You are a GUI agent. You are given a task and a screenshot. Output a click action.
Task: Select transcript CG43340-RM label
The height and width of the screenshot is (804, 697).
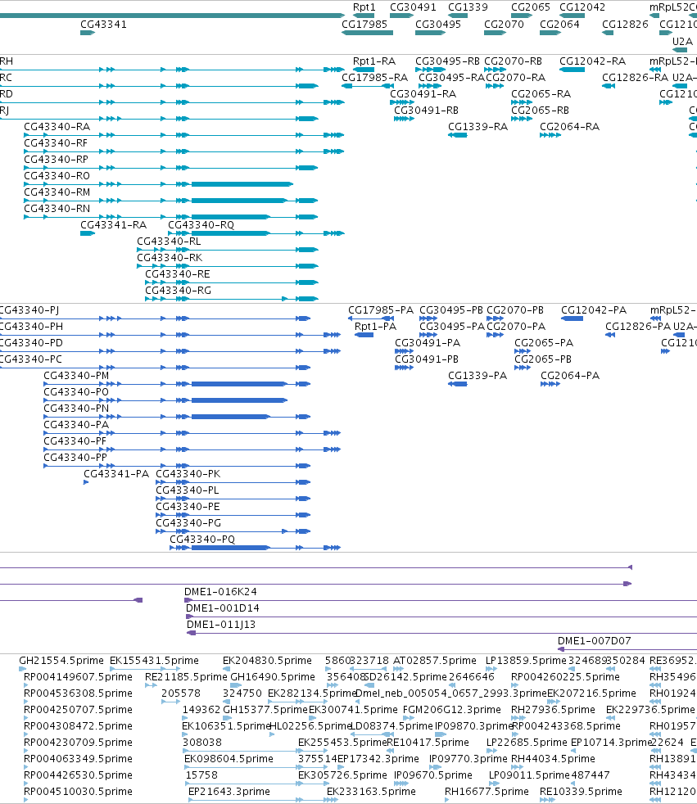point(57,192)
